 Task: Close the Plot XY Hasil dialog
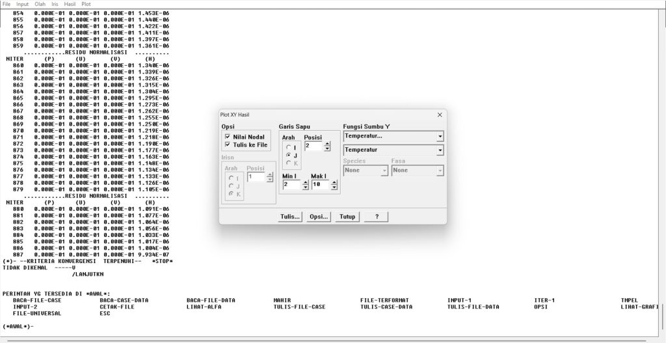[440, 115]
